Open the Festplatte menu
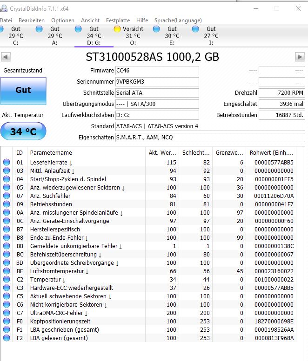This screenshot has height=361, width=308. [118, 20]
